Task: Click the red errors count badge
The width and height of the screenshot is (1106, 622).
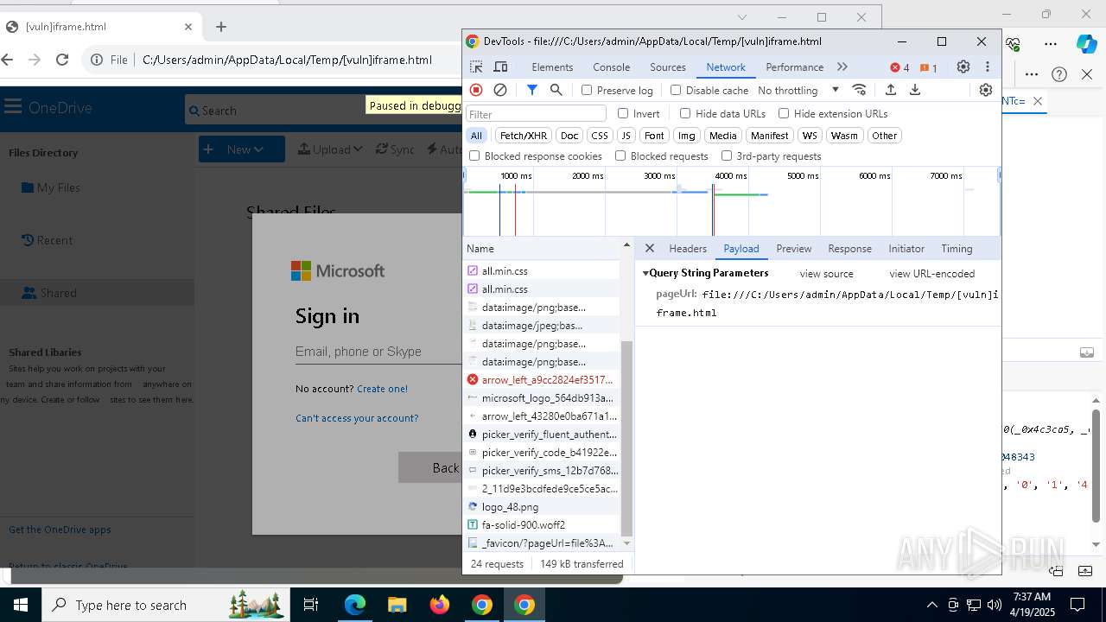Action: coord(899,67)
